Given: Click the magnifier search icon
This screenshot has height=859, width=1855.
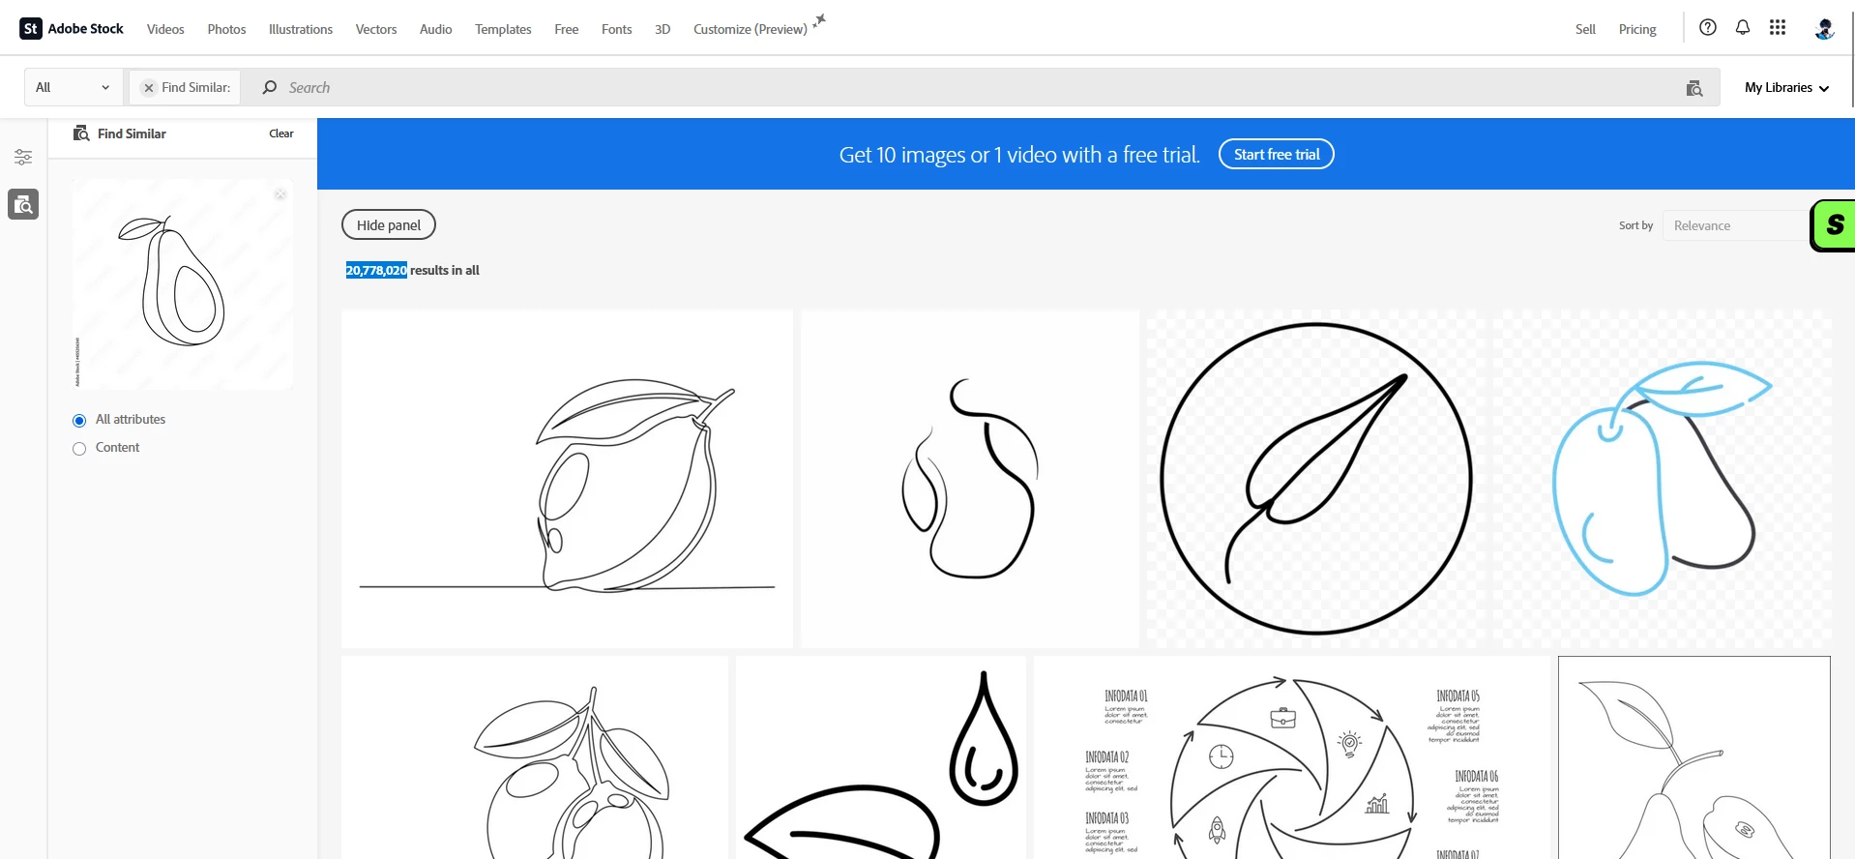Looking at the screenshot, I should pos(270,88).
